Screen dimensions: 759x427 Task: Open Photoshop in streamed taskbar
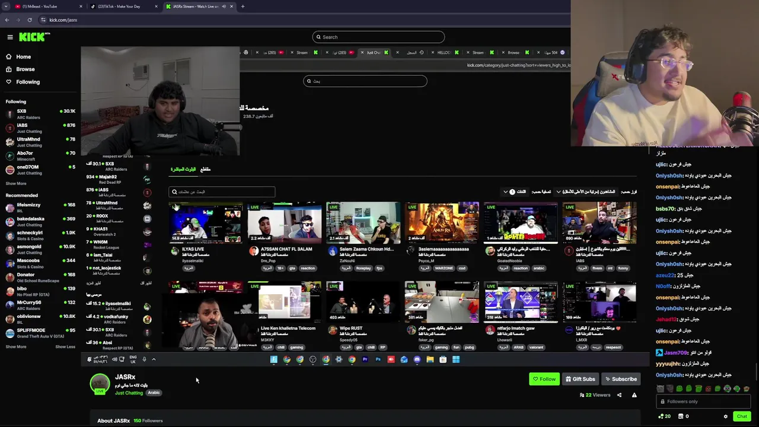click(378, 359)
